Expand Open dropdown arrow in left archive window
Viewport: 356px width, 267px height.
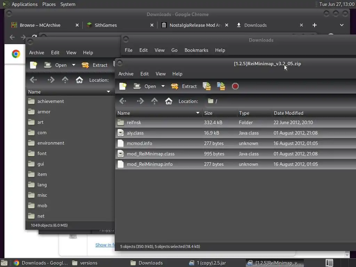74,65
